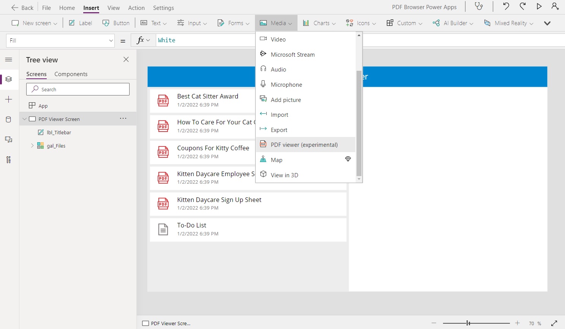Expand the gal_Files gallery in Tree view
The height and width of the screenshot is (329, 565).
click(32, 145)
